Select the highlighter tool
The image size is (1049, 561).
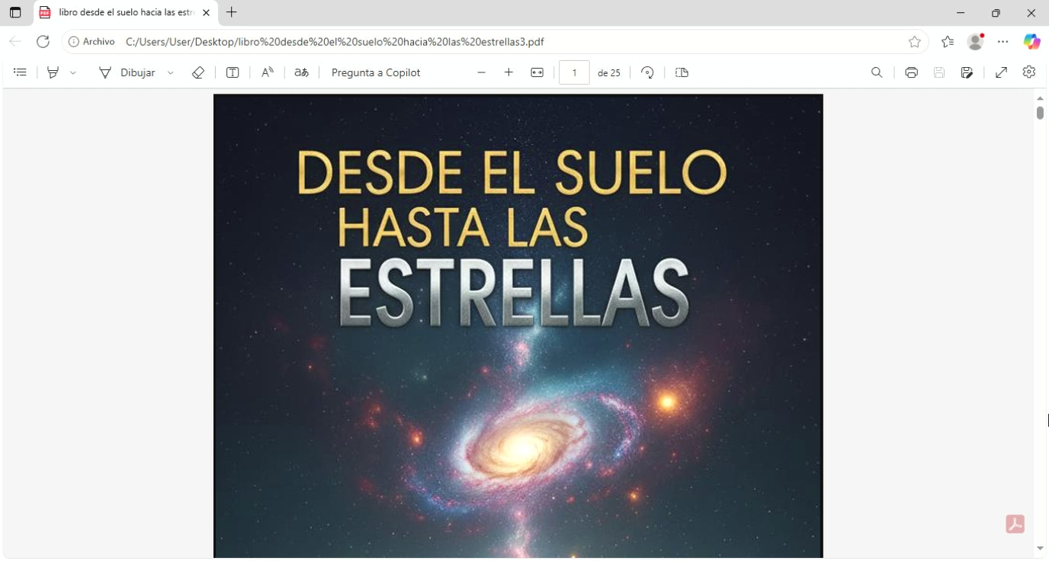pos(53,72)
